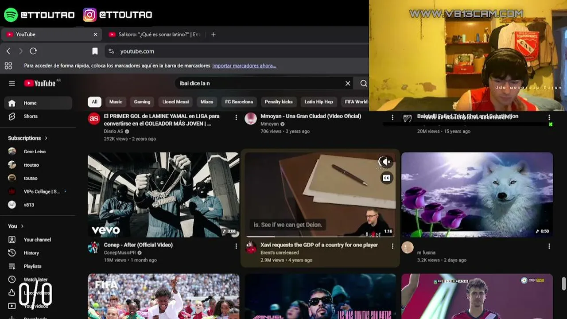Screen dimensions: 567x319
Task: Play the FIFA crowd celebration thumbnail
Action: [x=163, y=296]
